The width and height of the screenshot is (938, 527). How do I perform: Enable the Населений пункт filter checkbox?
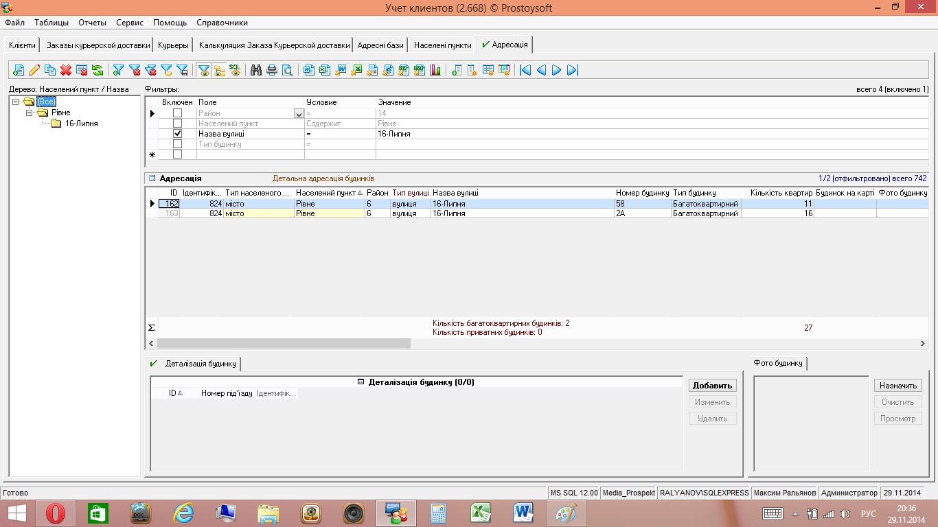tap(177, 124)
